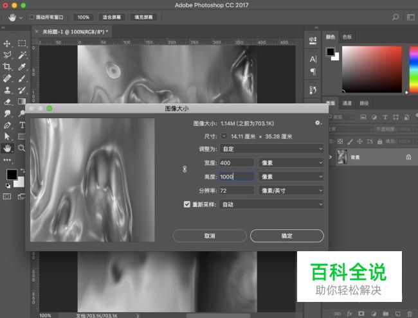The width and height of the screenshot is (418, 318).
Task: Select the Zoom magnifier tool
Action: (x=22, y=148)
